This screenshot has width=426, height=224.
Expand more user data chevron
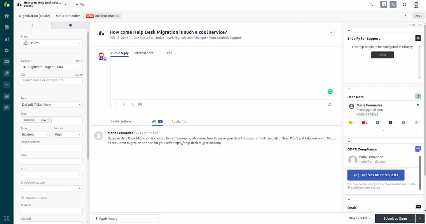click(x=383, y=130)
